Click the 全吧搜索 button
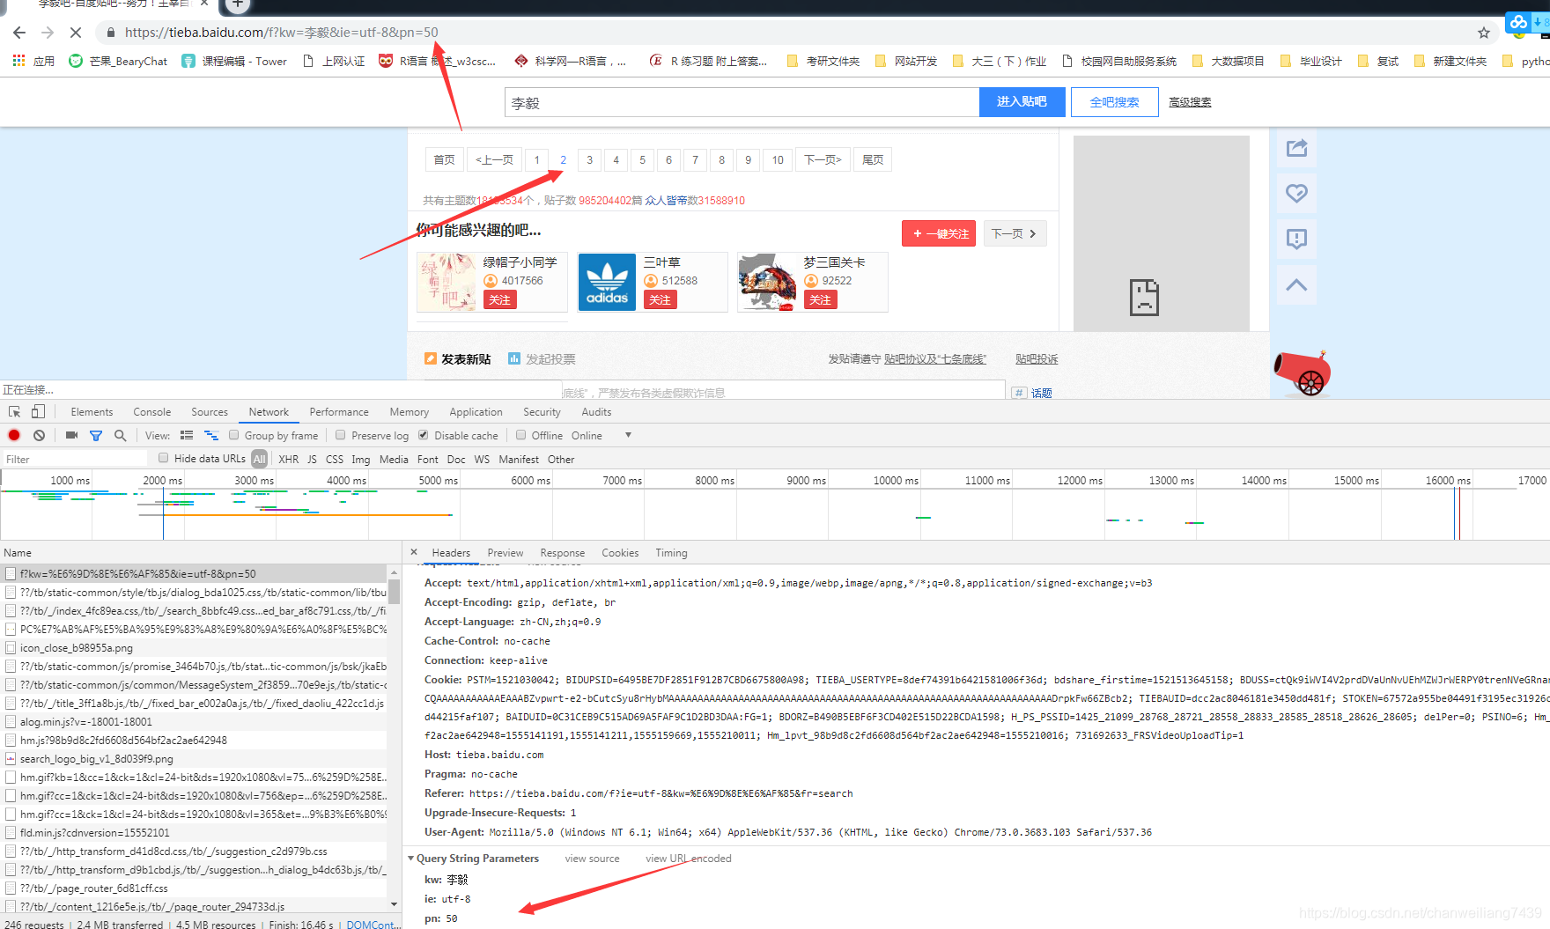Screen dimensions: 1550x929 click(1114, 102)
